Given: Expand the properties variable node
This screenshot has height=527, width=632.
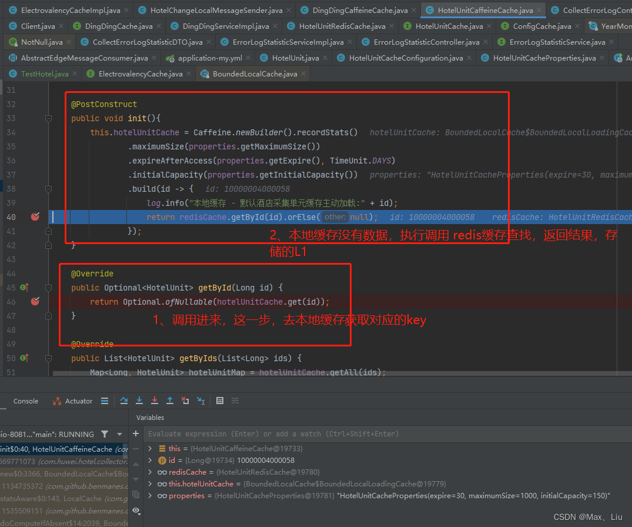Looking at the screenshot, I should (151, 496).
